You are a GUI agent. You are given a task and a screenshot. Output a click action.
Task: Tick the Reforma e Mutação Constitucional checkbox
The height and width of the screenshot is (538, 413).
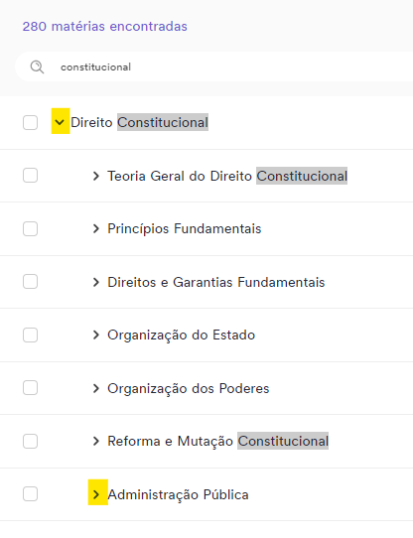30,441
